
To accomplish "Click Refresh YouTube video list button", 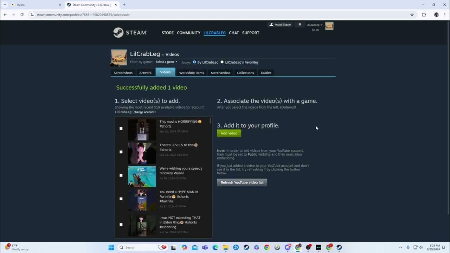I will coord(242,182).
